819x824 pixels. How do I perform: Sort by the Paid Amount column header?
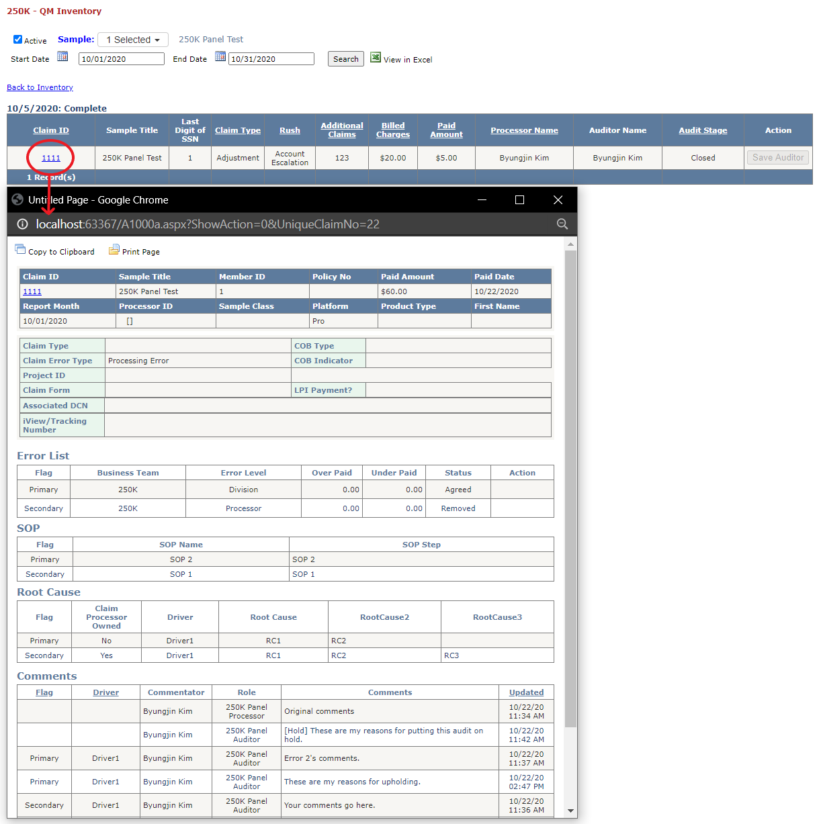(x=447, y=130)
